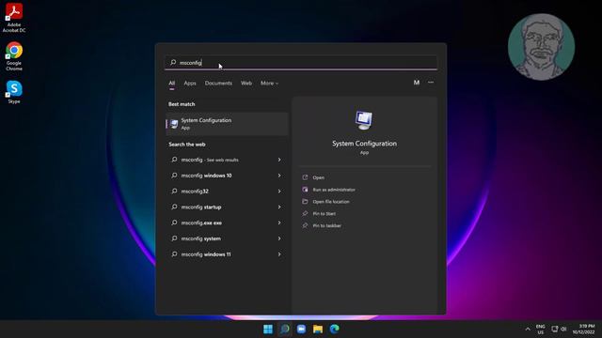Click the search box containing msconfig
The image size is (602, 338).
(x=301, y=63)
